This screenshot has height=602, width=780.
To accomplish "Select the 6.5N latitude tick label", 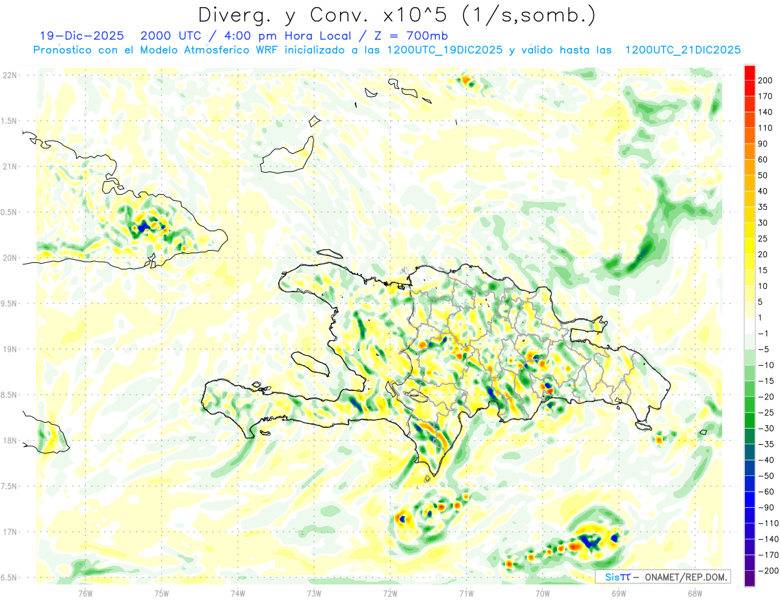I will tap(10, 577).
